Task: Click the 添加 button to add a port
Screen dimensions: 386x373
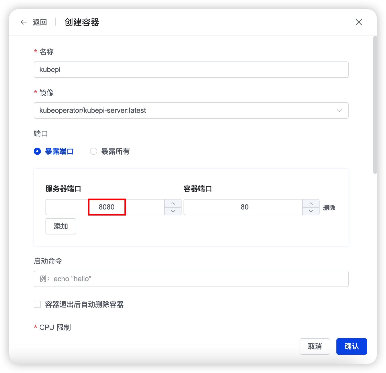Action: (61, 226)
